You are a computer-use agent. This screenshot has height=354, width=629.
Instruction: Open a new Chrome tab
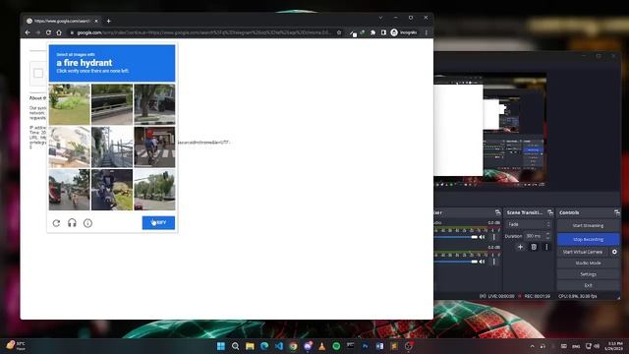coord(109,21)
